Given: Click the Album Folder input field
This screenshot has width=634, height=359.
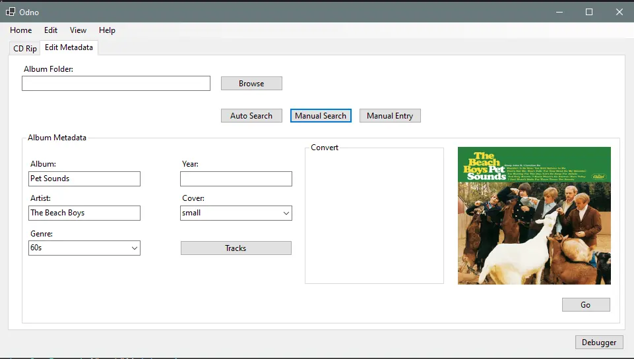Looking at the screenshot, I should [116, 84].
